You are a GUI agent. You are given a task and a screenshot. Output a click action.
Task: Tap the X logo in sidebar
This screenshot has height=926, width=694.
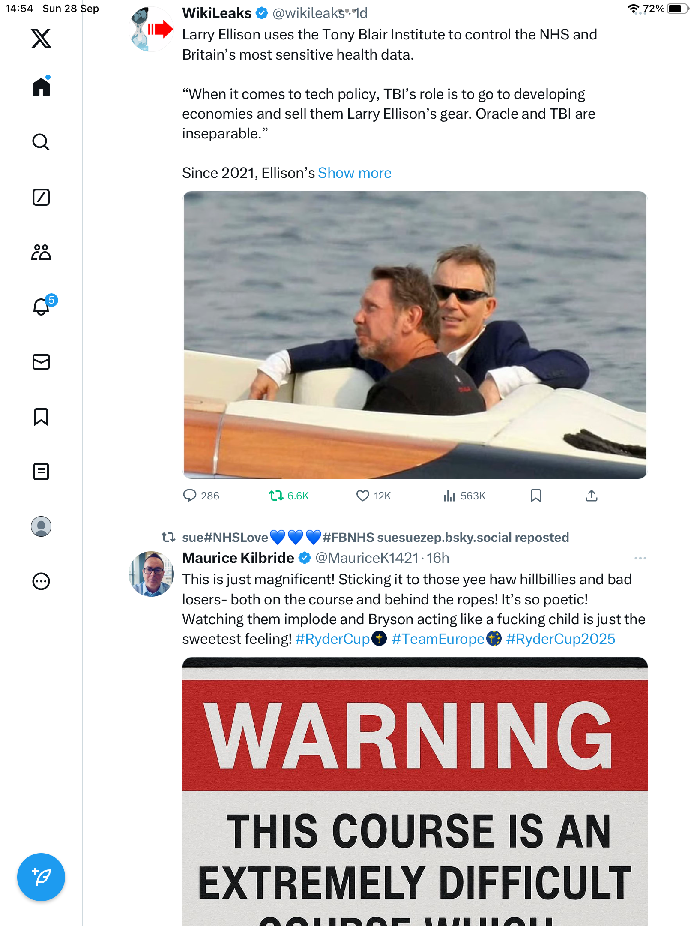pyautogui.click(x=41, y=39)
